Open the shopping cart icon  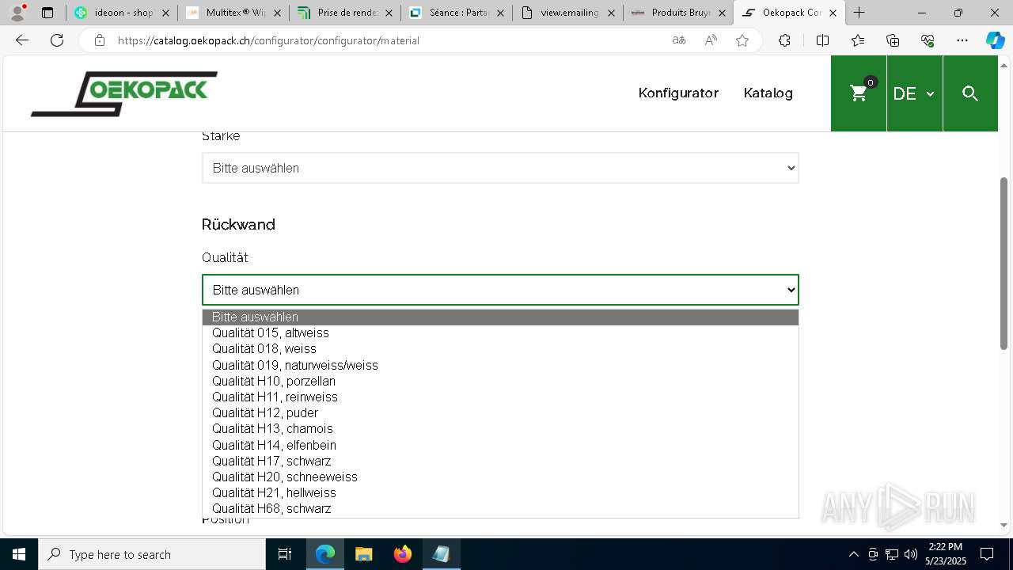pyautogui.click(x=859, y=93)
